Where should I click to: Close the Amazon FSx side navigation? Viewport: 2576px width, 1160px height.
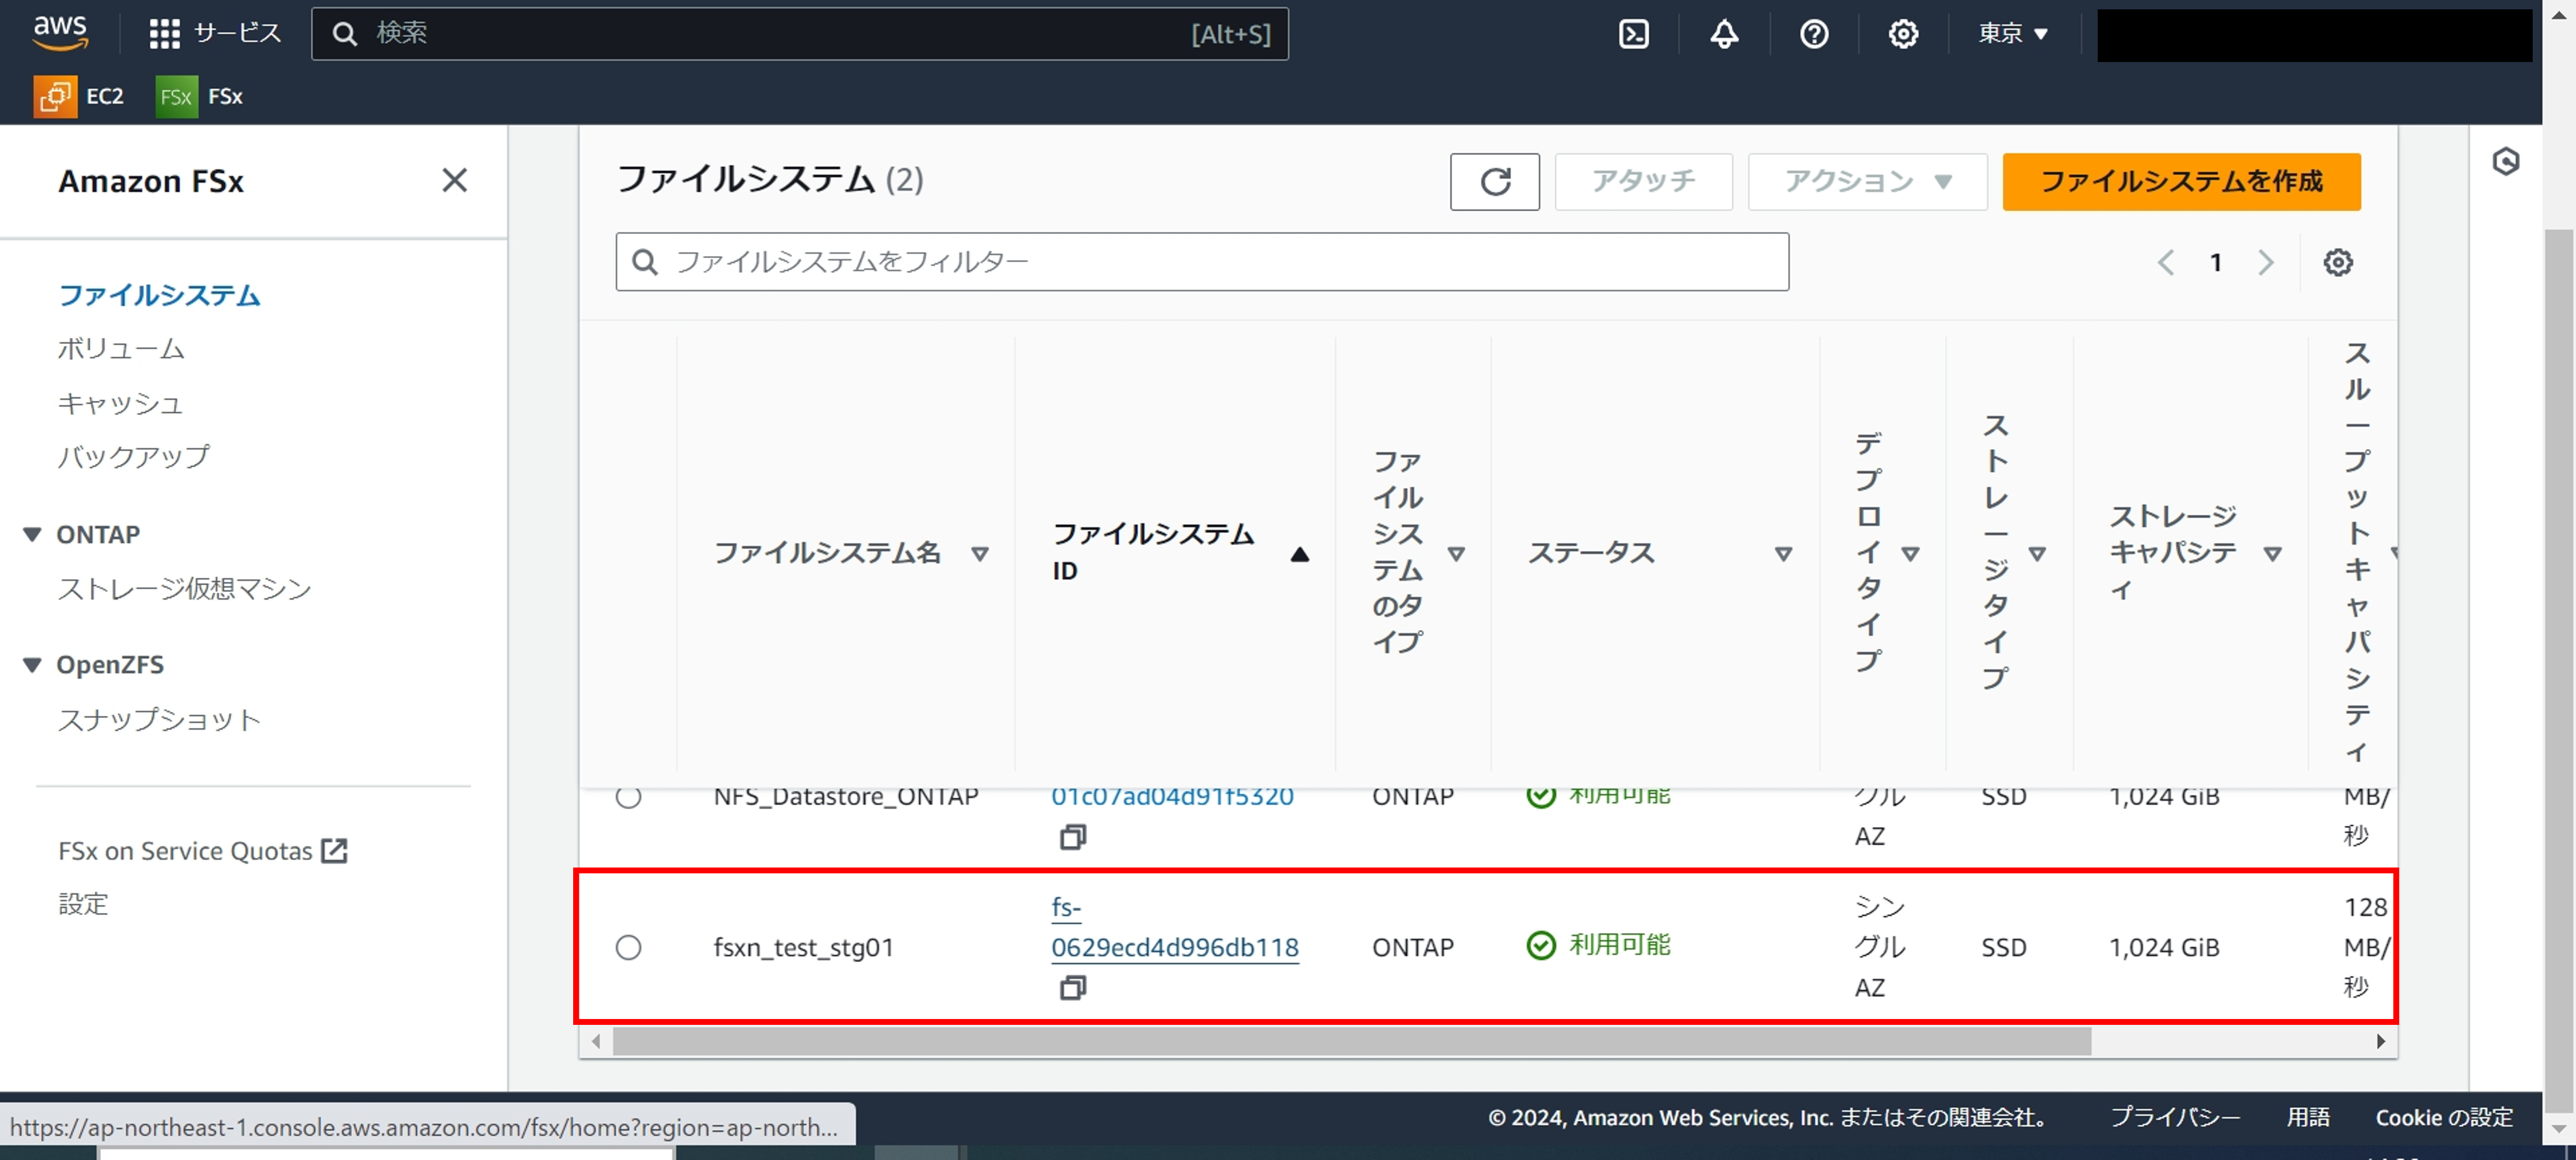[x=454, y=181]
